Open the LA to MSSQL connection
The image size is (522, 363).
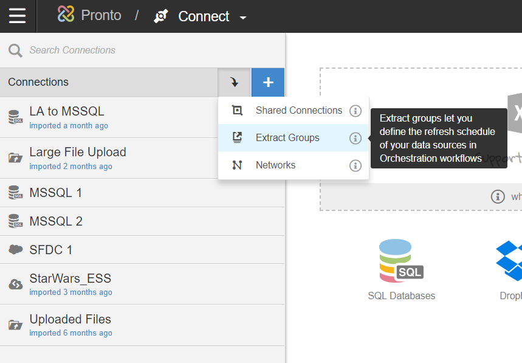[x=67, y=112]
